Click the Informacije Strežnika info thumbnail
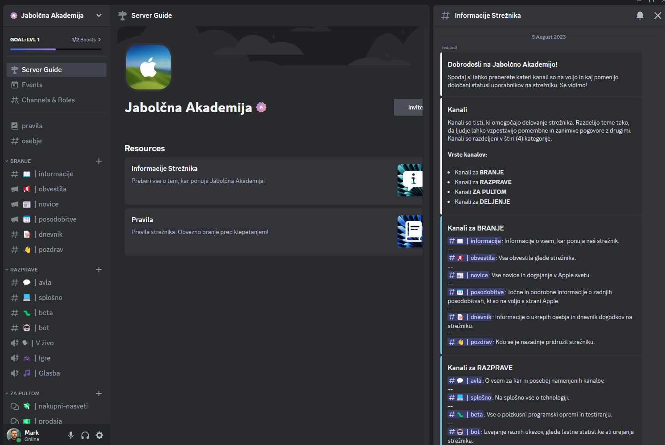Image resolution: width=665 pixels, height=445 pixels. tap(410, 180)
